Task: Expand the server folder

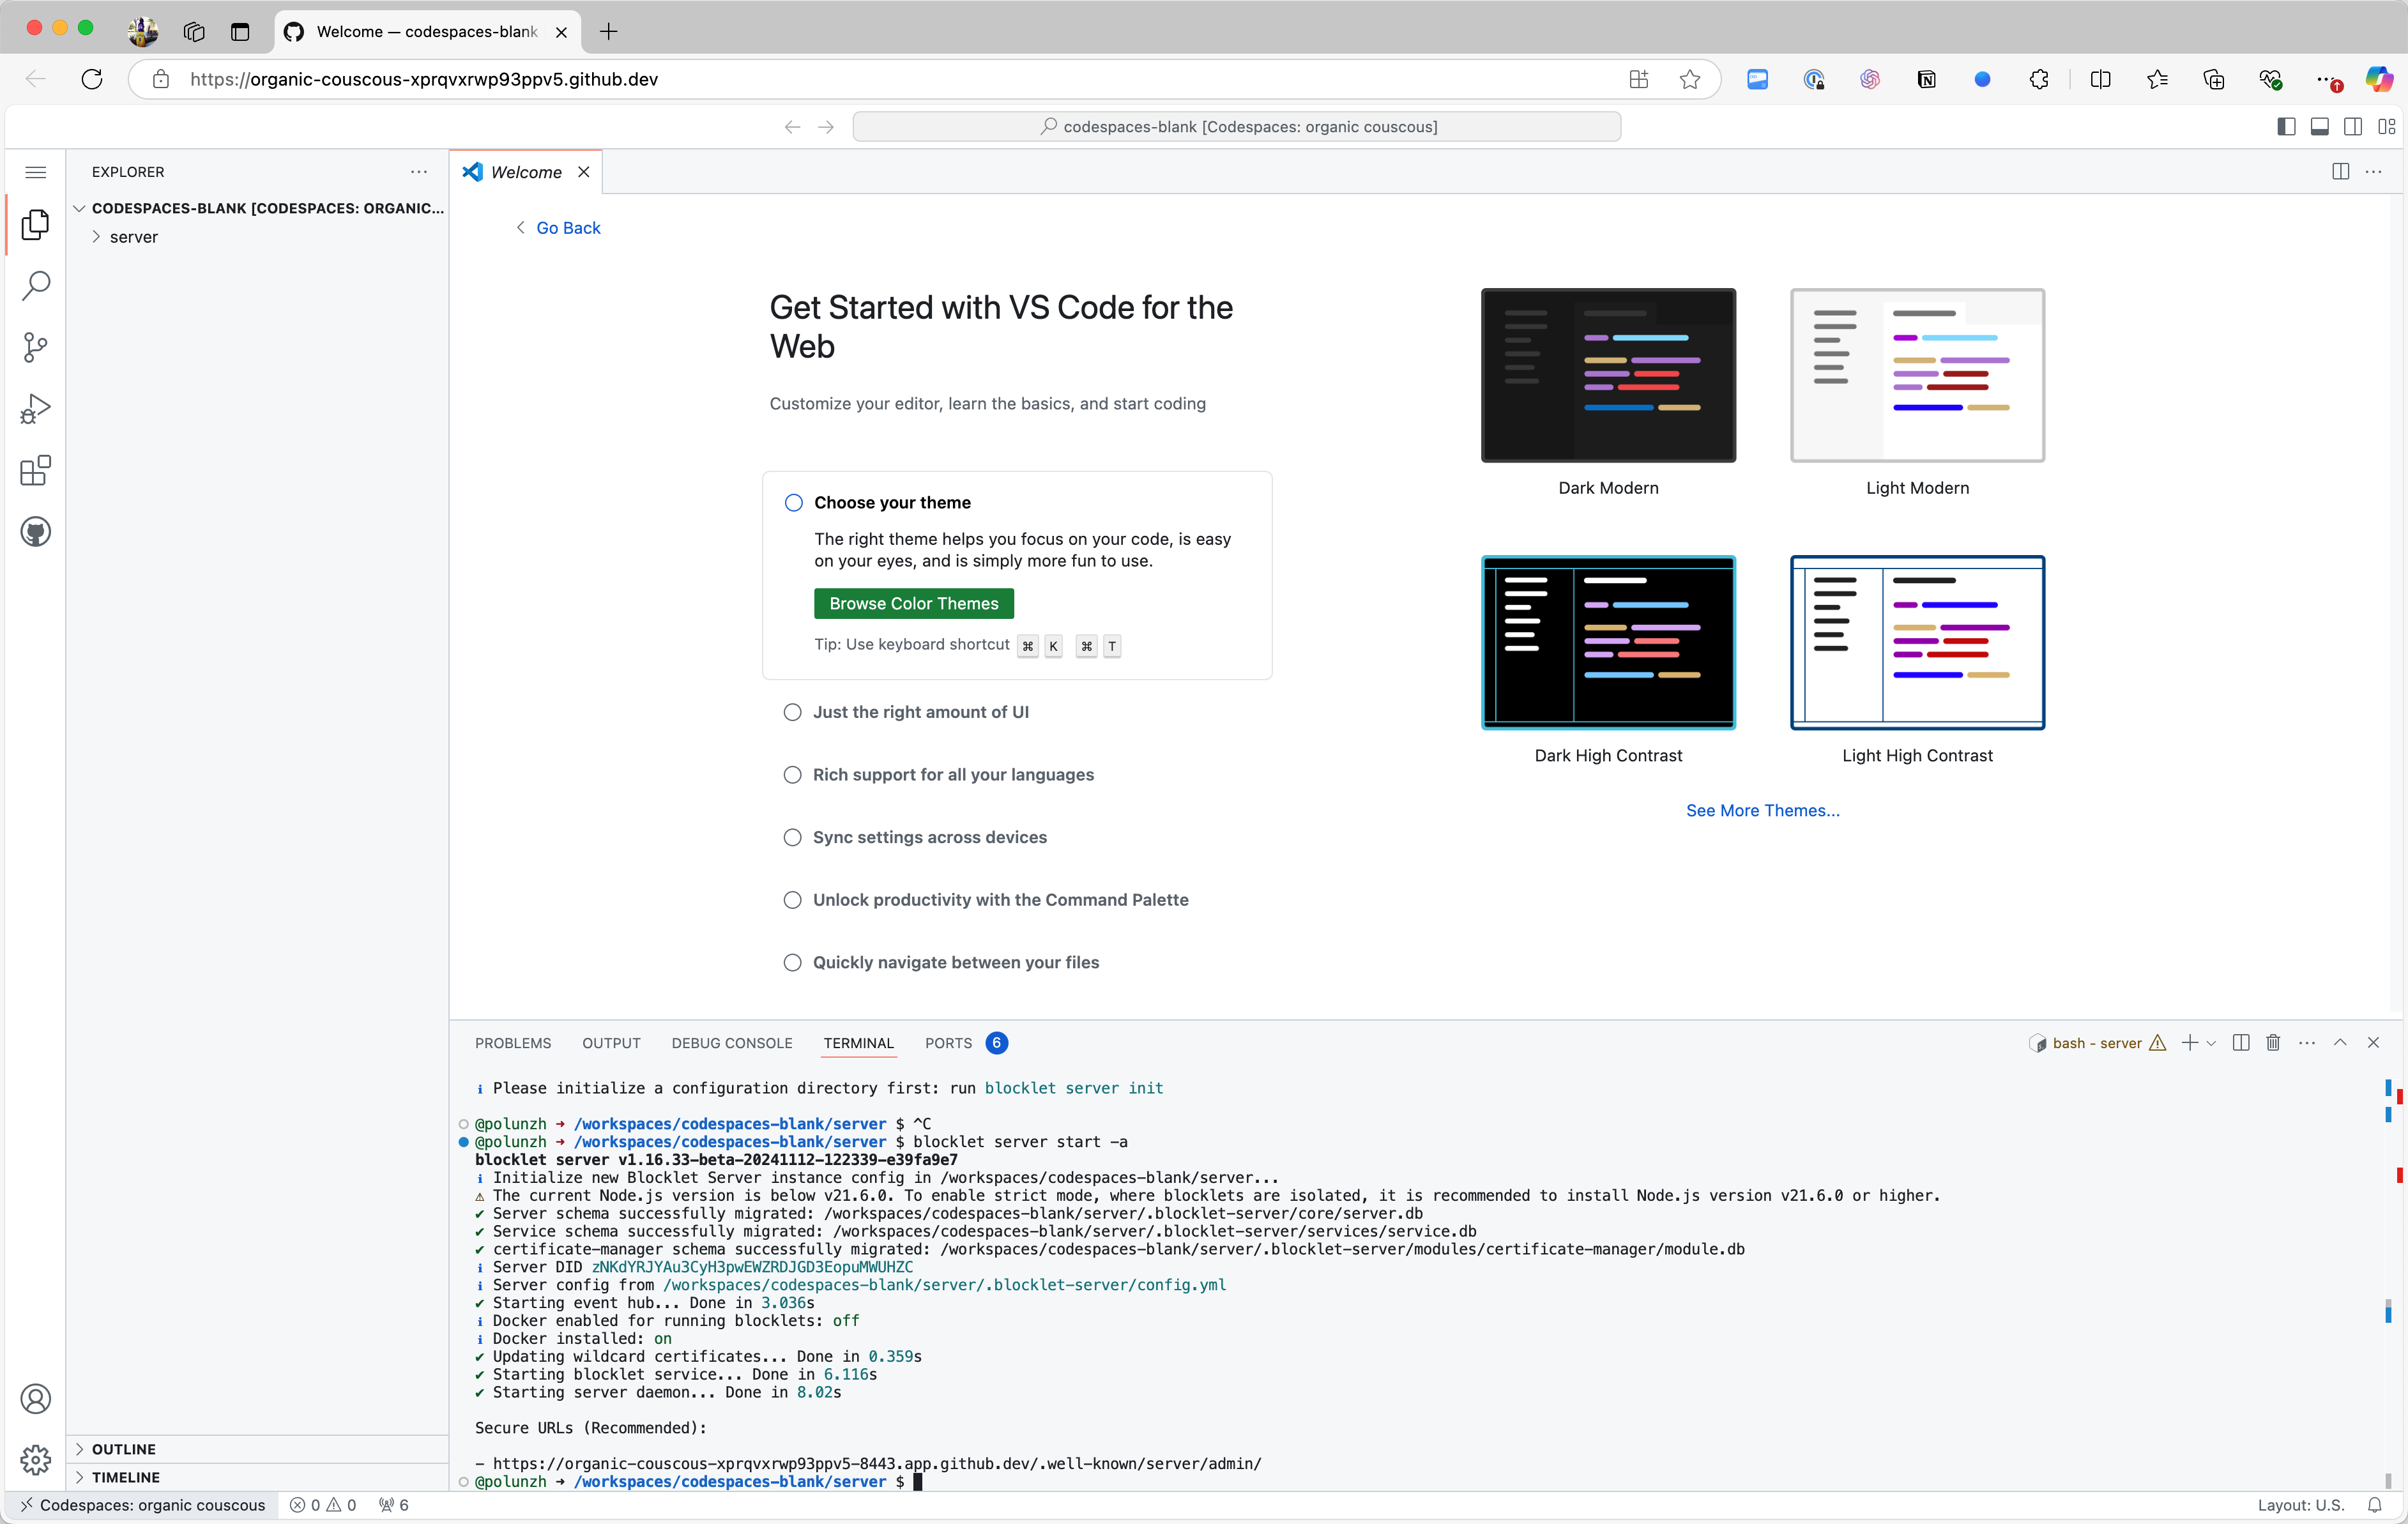Action: coord(133,237)
